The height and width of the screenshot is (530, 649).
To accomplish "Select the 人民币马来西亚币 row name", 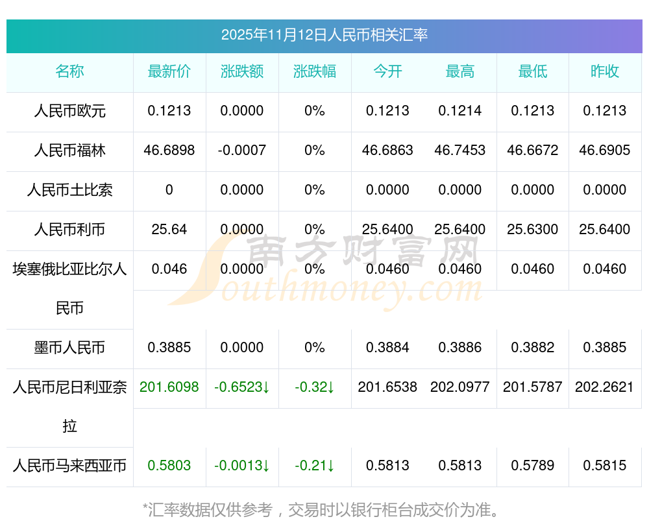I will 69,465.
